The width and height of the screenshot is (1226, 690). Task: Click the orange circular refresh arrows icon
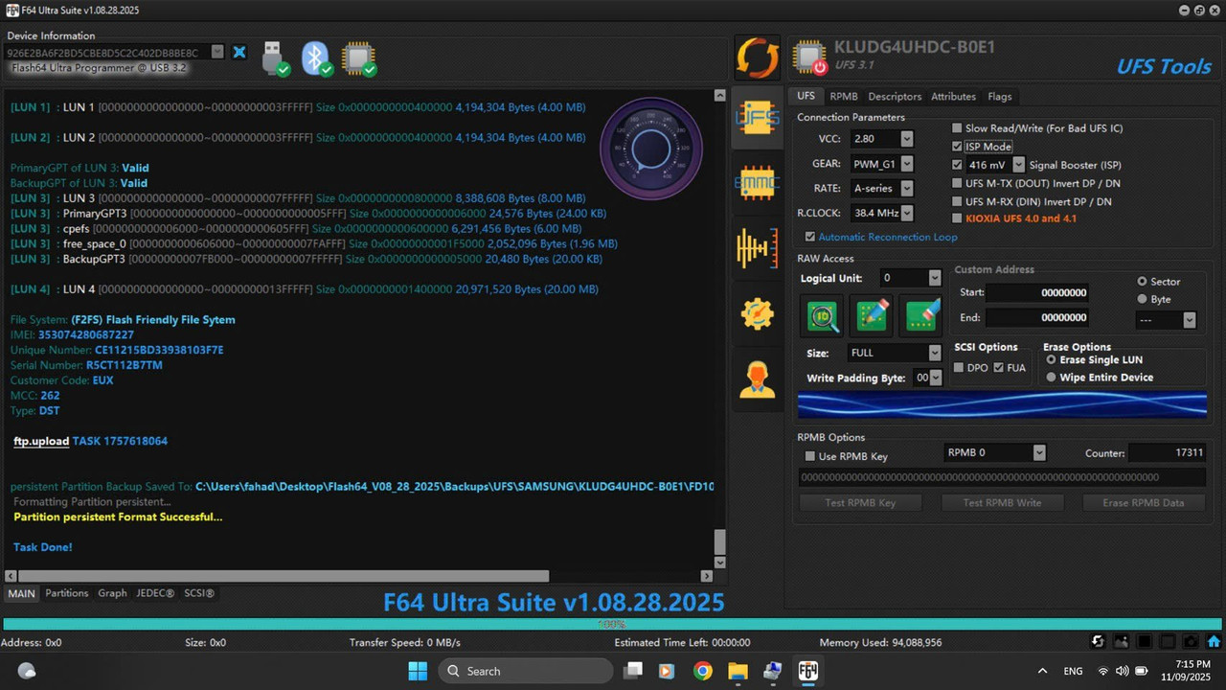(x=757, y=57)
